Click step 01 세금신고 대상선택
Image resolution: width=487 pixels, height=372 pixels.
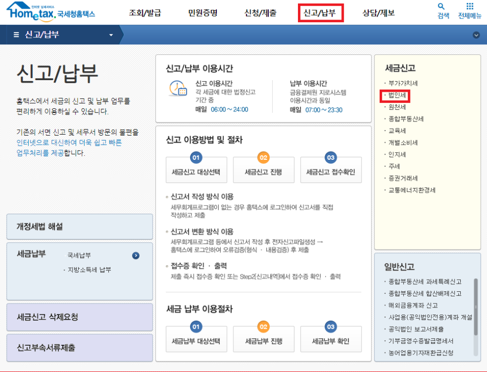196,169
